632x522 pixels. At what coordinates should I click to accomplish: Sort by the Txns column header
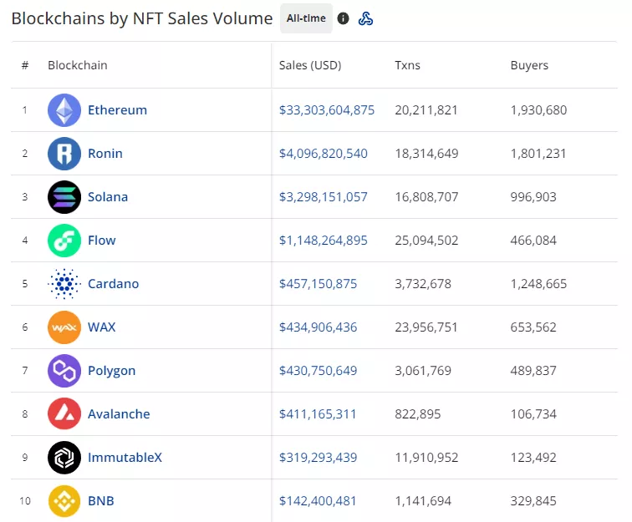tap(407, 65)
